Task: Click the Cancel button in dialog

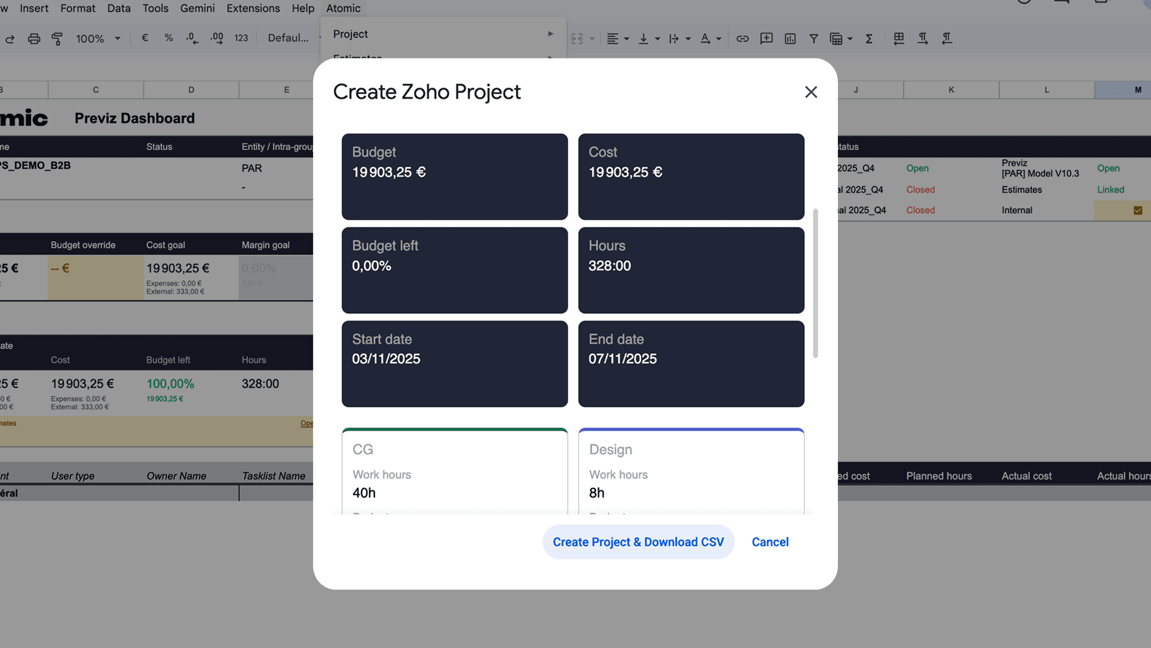Action: click(770, 542)
